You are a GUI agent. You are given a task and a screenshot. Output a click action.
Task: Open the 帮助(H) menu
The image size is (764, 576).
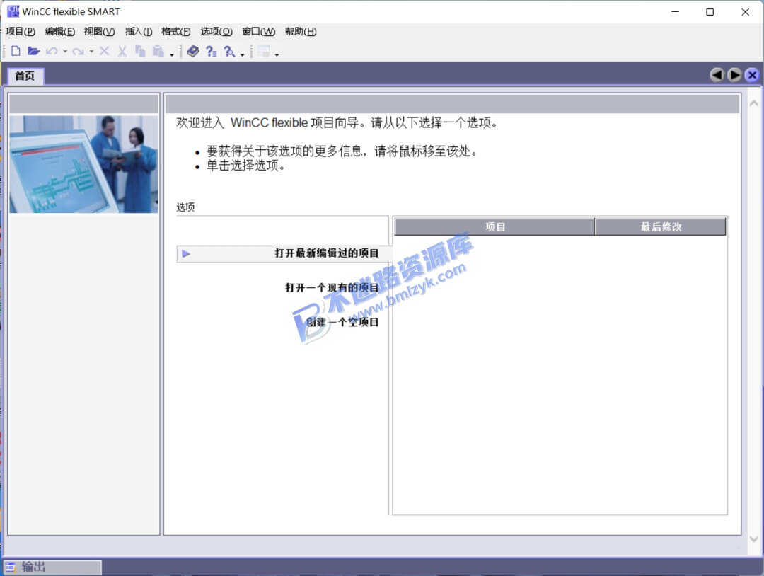tap(301, 32)
